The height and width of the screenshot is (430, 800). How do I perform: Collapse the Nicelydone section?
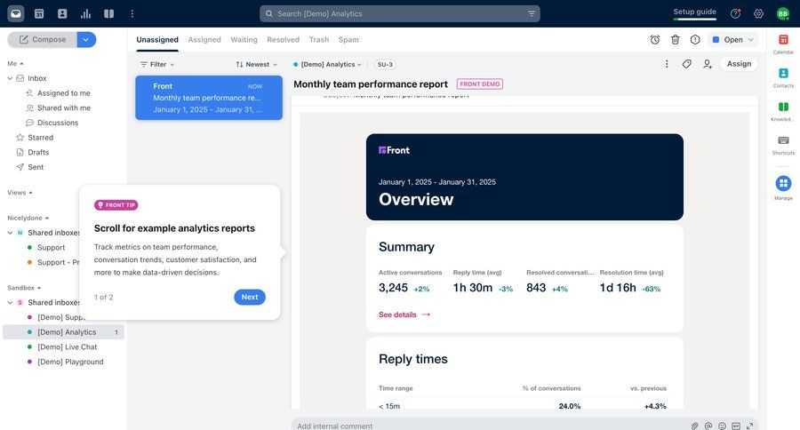click(x=28, y=219)
